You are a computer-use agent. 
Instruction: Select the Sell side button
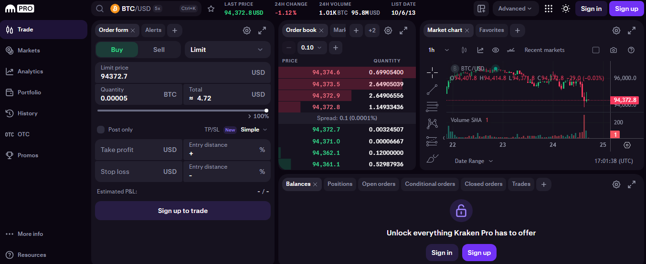[x=159, y=50]
